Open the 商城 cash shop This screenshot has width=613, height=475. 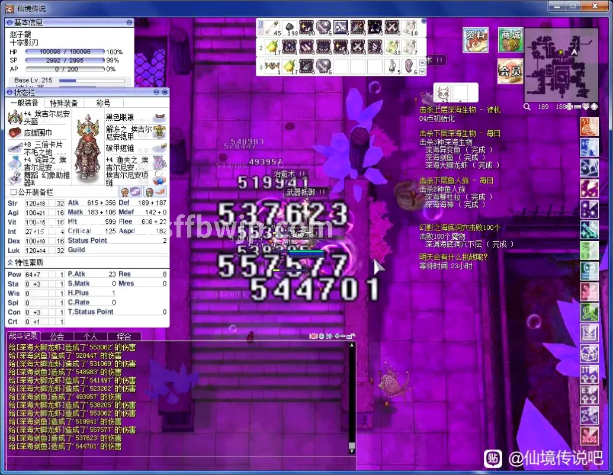click(510, 40)
